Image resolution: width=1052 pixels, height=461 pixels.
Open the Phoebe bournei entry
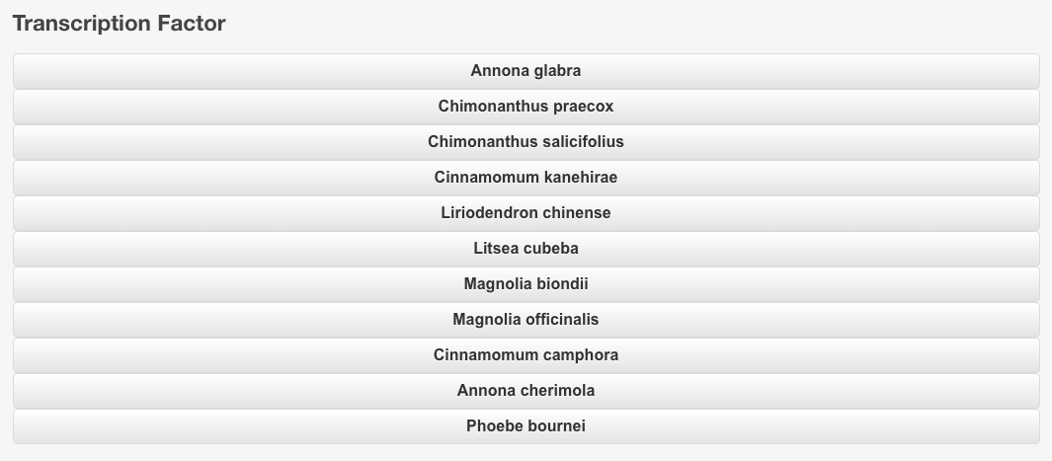click(x=526, y=426)
